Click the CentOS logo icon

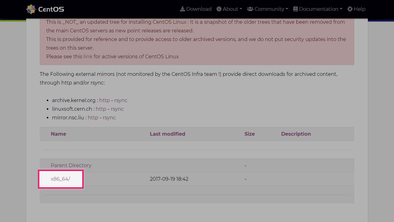coord(31,9)
